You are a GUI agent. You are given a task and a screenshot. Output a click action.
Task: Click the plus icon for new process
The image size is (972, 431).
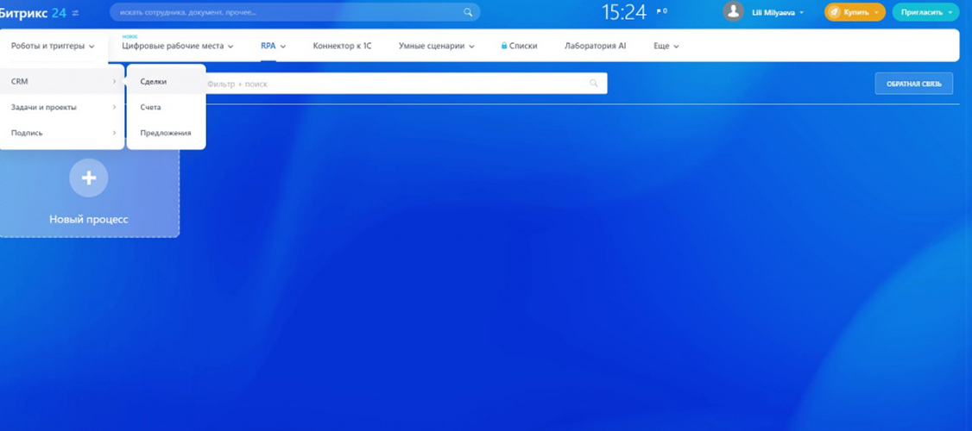(88, 178)
